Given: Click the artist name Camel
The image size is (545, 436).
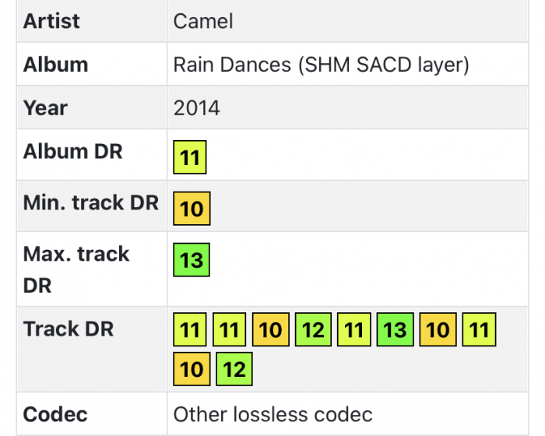Looking at the screenshot, I should click(x=203, y=21).
